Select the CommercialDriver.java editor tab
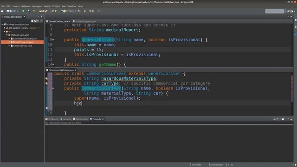The image size is (297, 167). [61, 70]
